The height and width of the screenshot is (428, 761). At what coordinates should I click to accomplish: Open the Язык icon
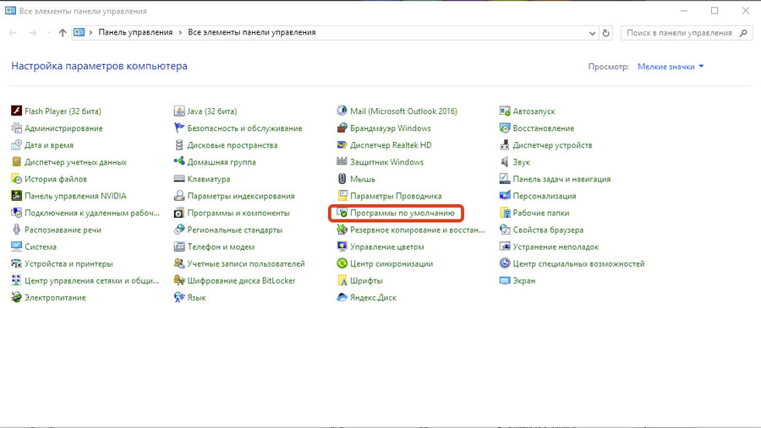[179, 298]
